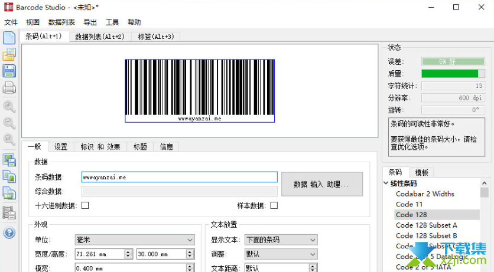Click the barcode list scrollbar up arrow
The width and height of the screenshot is (494, 272).
click(484, 183)
